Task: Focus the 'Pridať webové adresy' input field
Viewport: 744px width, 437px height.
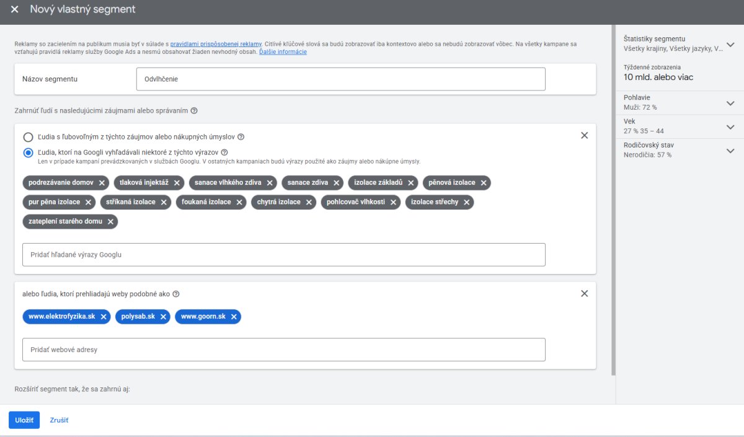Action: (x=284, y=350)
